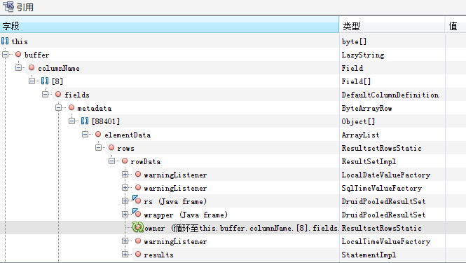Collapse the fields node
466x263 pixels.
coord(45,94)
